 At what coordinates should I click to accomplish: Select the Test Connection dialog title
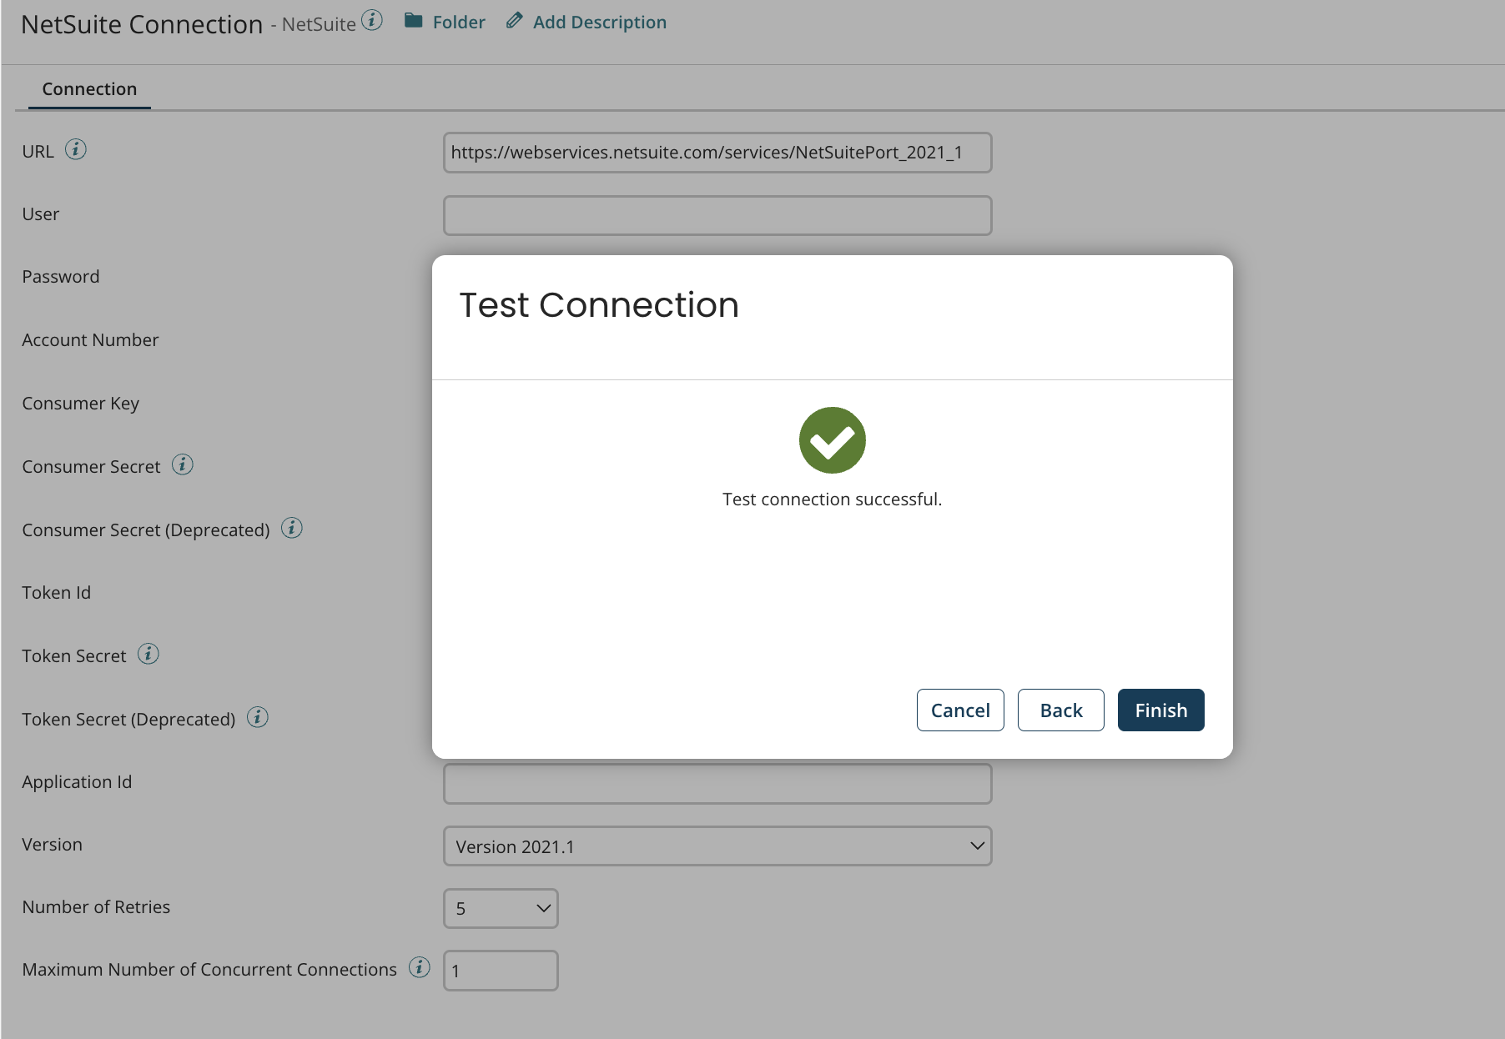[598, 304]
